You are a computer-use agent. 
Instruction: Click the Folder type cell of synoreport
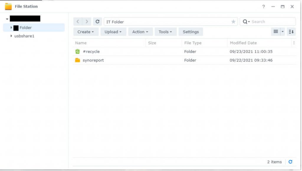190,60
